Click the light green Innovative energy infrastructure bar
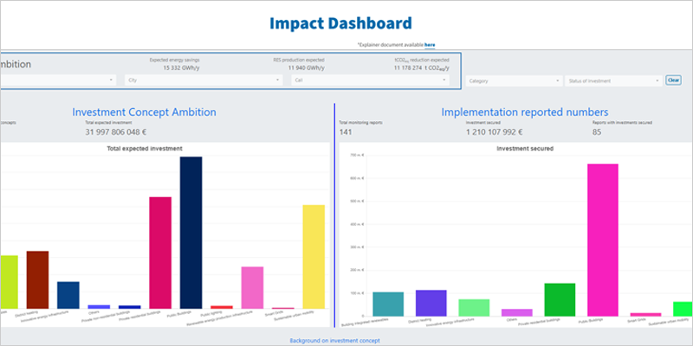Image resolution: width=693 pixels, height=346 pixels. 474,307
